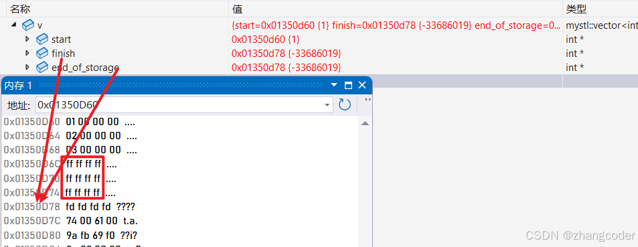Click the mystl::vector type cell
Screen dimensions: 638x247
pos(602,25)
